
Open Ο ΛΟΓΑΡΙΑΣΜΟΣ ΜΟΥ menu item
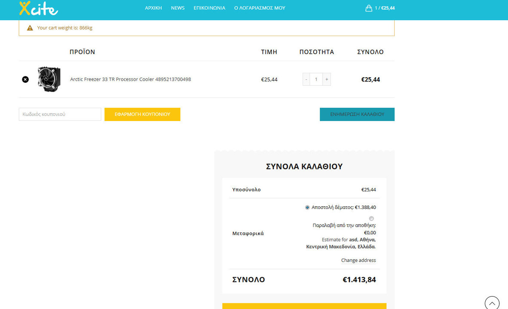pos(260,8)
